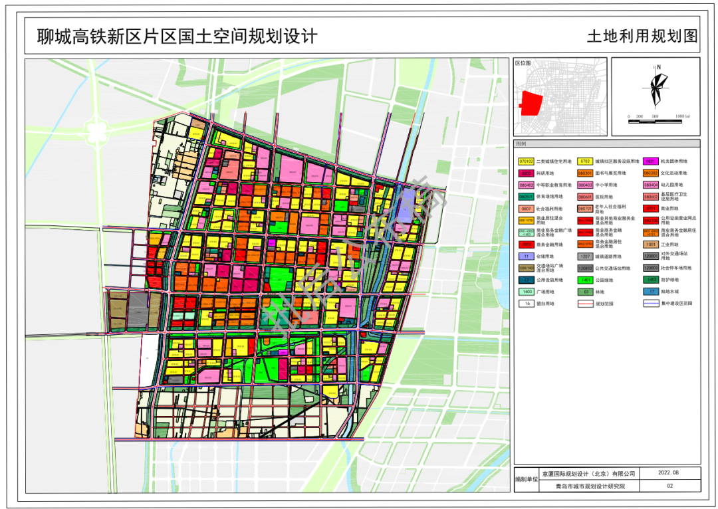The image size is (718, 509).
Task: Click the 公园绿地 (1401) green legend swatch
Action: [x=586, y=280]
